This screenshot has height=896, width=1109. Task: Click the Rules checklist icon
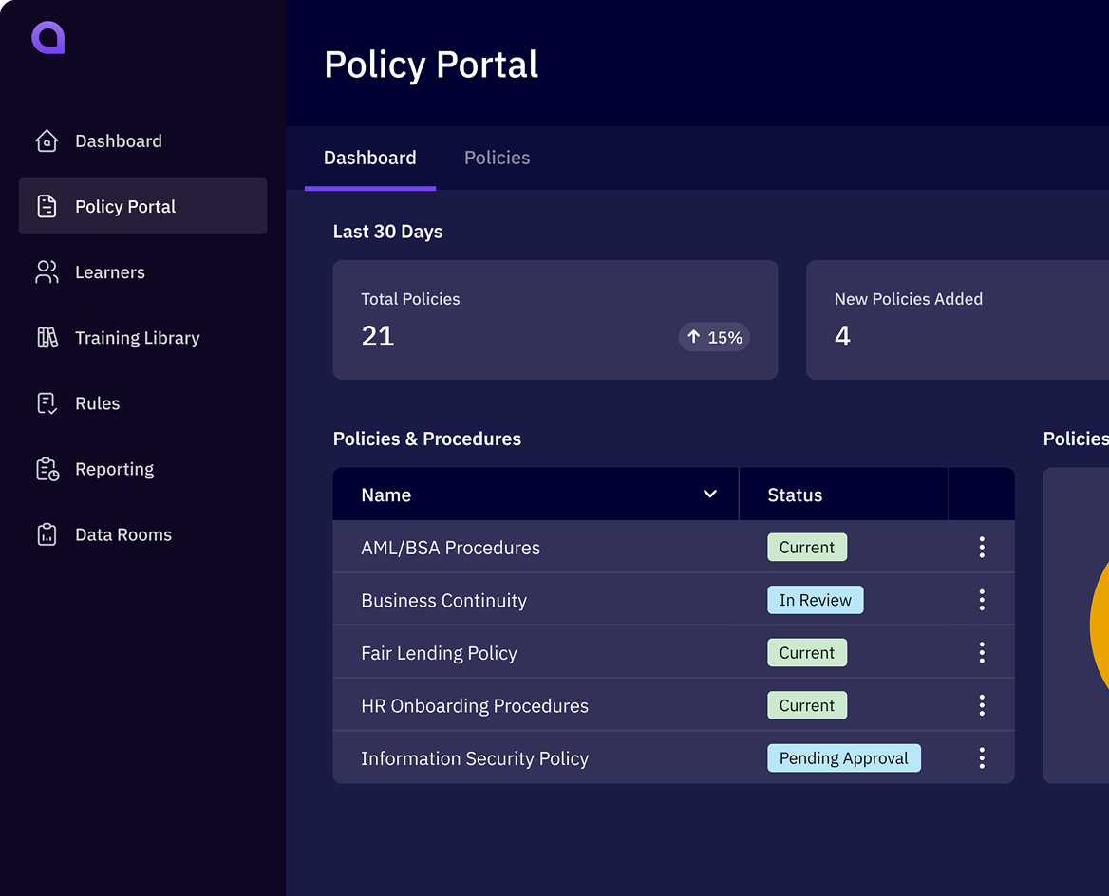(47, 403)
